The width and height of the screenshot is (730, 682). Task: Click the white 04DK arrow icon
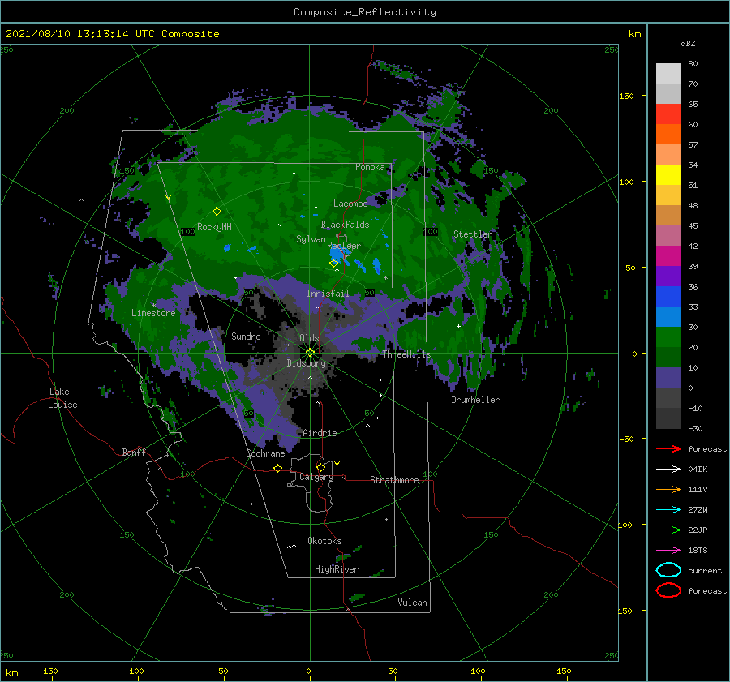pos(668,469)
